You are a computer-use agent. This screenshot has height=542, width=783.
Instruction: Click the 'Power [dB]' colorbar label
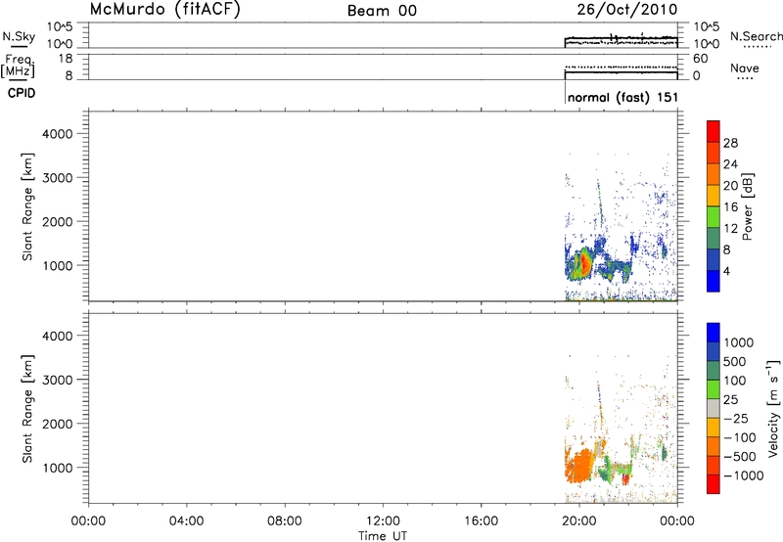[x=748, y=206]
